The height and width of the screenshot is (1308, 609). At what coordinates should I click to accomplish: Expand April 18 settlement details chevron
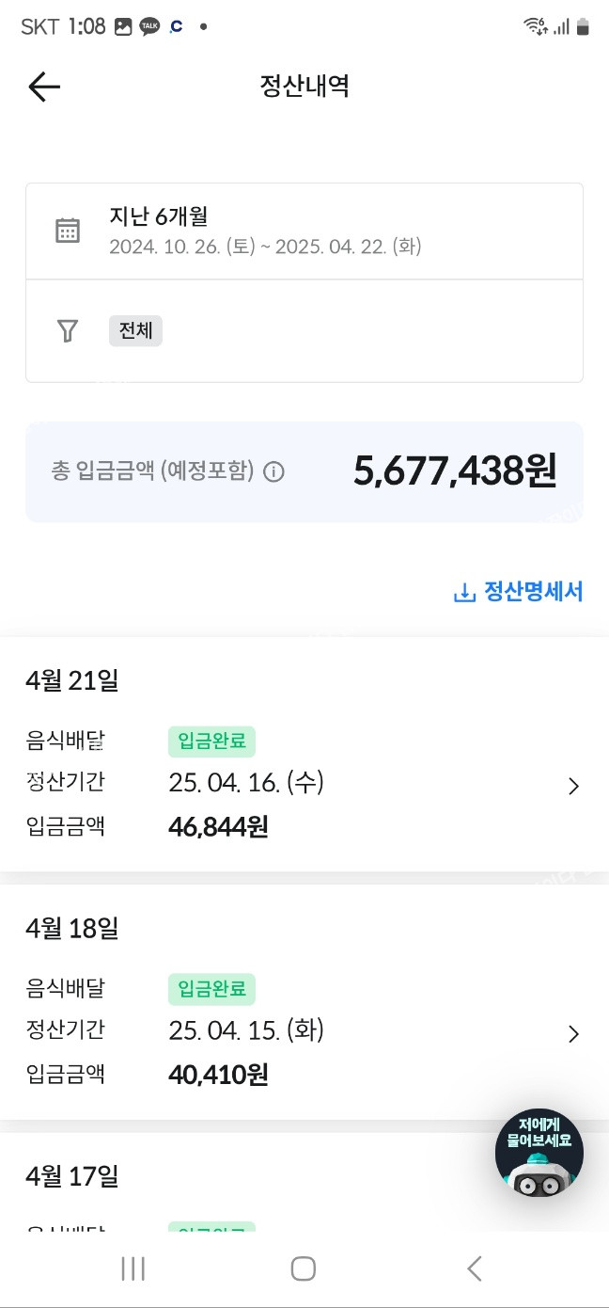[x=573, y=1034]
